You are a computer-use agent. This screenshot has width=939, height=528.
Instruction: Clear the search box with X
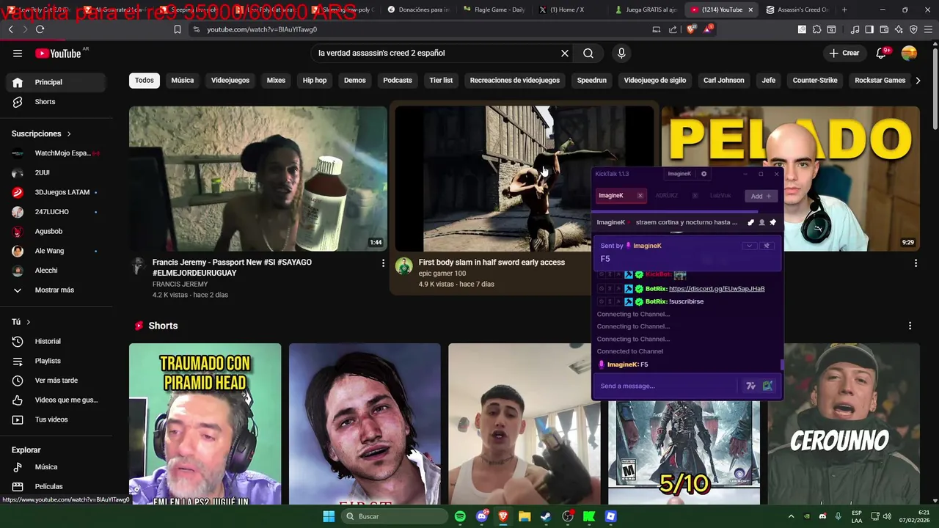coord(565,53)
